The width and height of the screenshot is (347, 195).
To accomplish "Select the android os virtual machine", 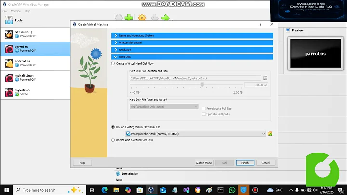I will coord(35,63).
